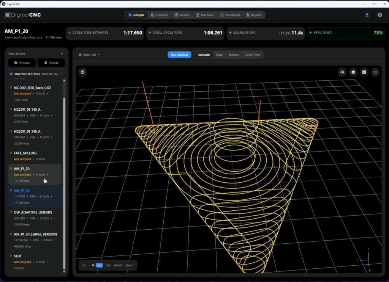Select the DW_ADAPTIVE_LINEARS toolpath
This screenshot has height=282, width=389.
pyautogui.click(x=33, y=213)
